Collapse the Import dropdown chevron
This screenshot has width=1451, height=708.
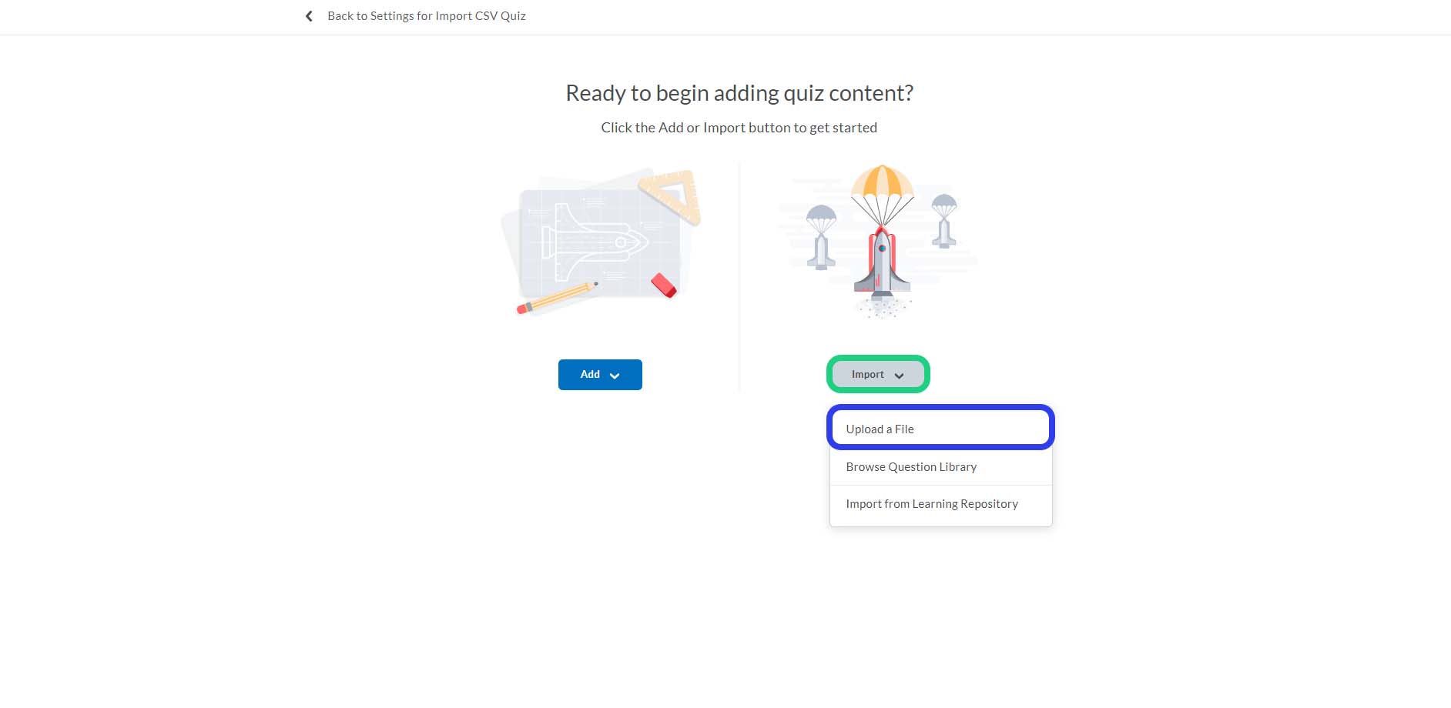pos(899,376)
